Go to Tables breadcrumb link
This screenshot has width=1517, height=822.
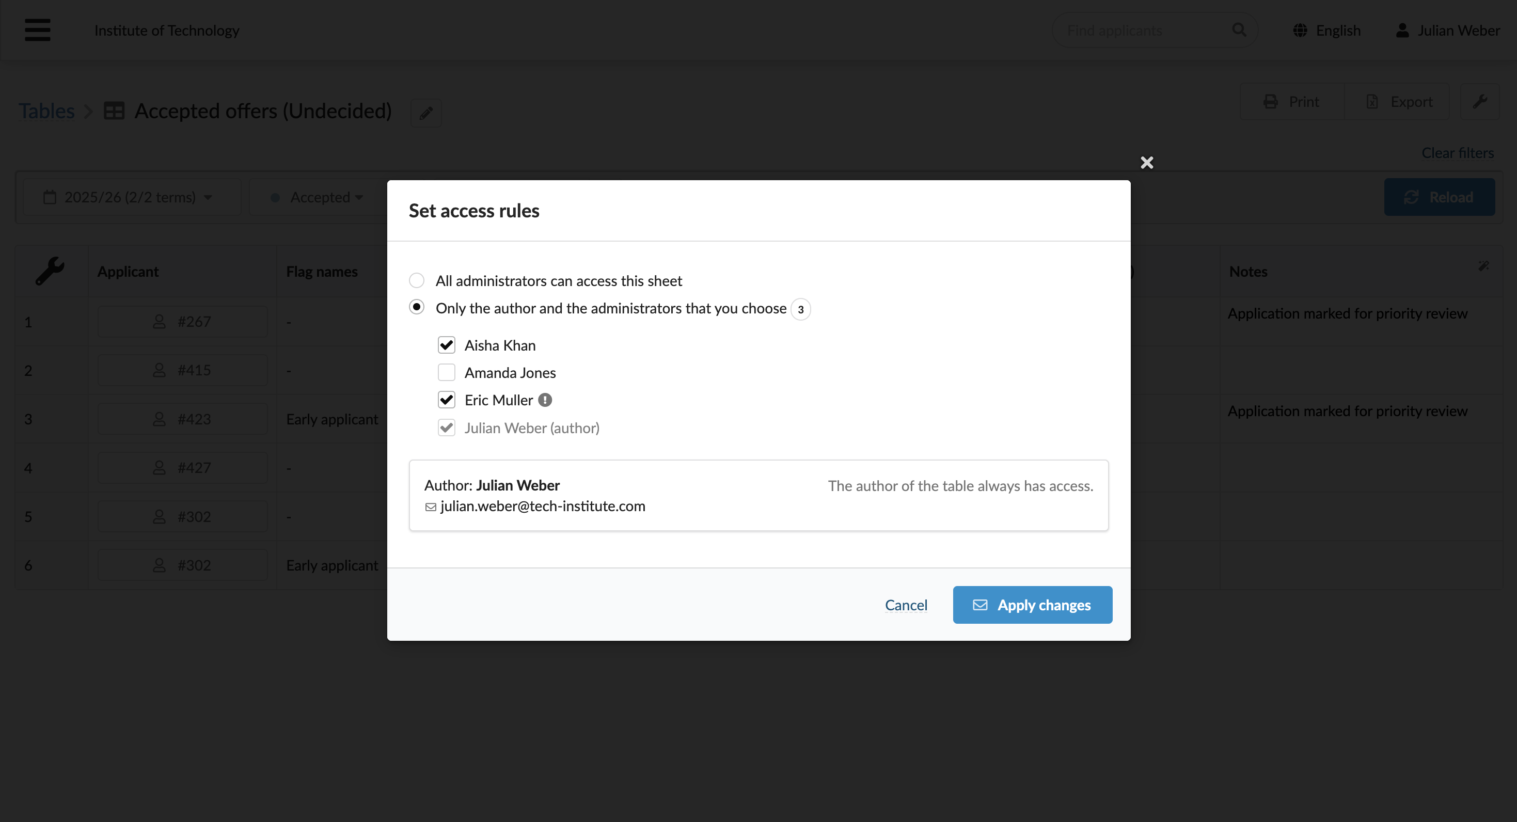coord(46,110)
